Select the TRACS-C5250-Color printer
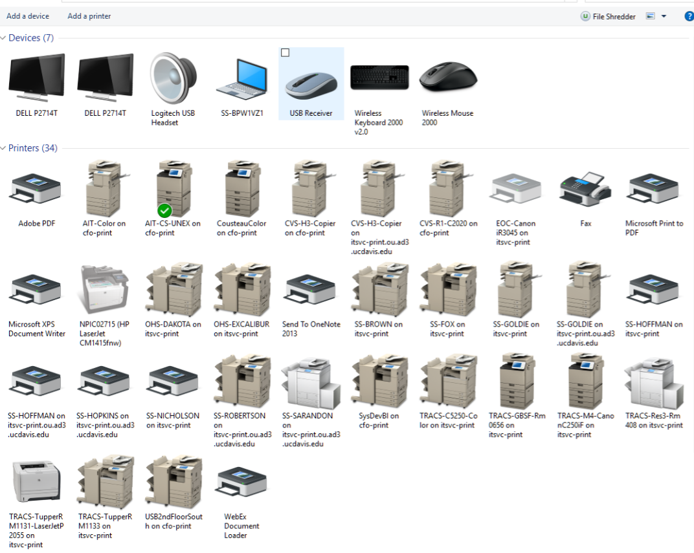Screen dimensions: 694x553 pyautogui.click(x=449, y=392)
